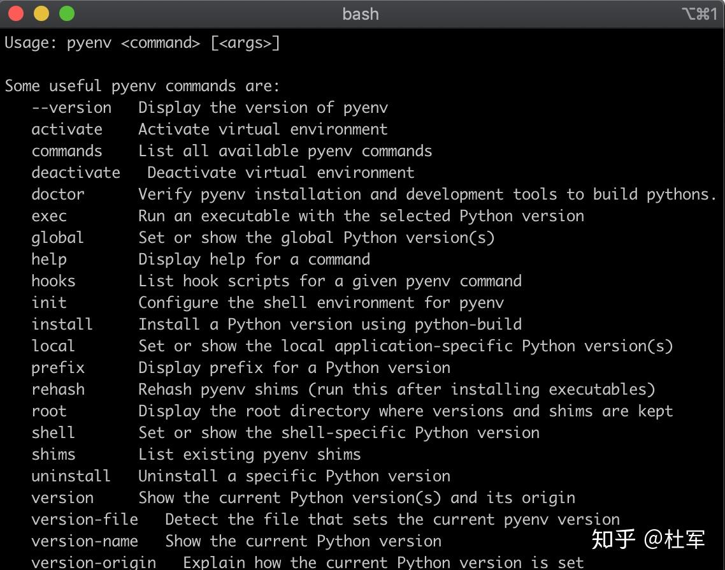Click the "Some useful pyenv commands are:" line
The image size is (725, 570).
[x=143, y=86]
